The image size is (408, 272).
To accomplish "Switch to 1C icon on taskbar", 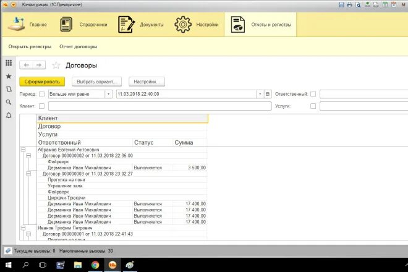I will 113,265.
